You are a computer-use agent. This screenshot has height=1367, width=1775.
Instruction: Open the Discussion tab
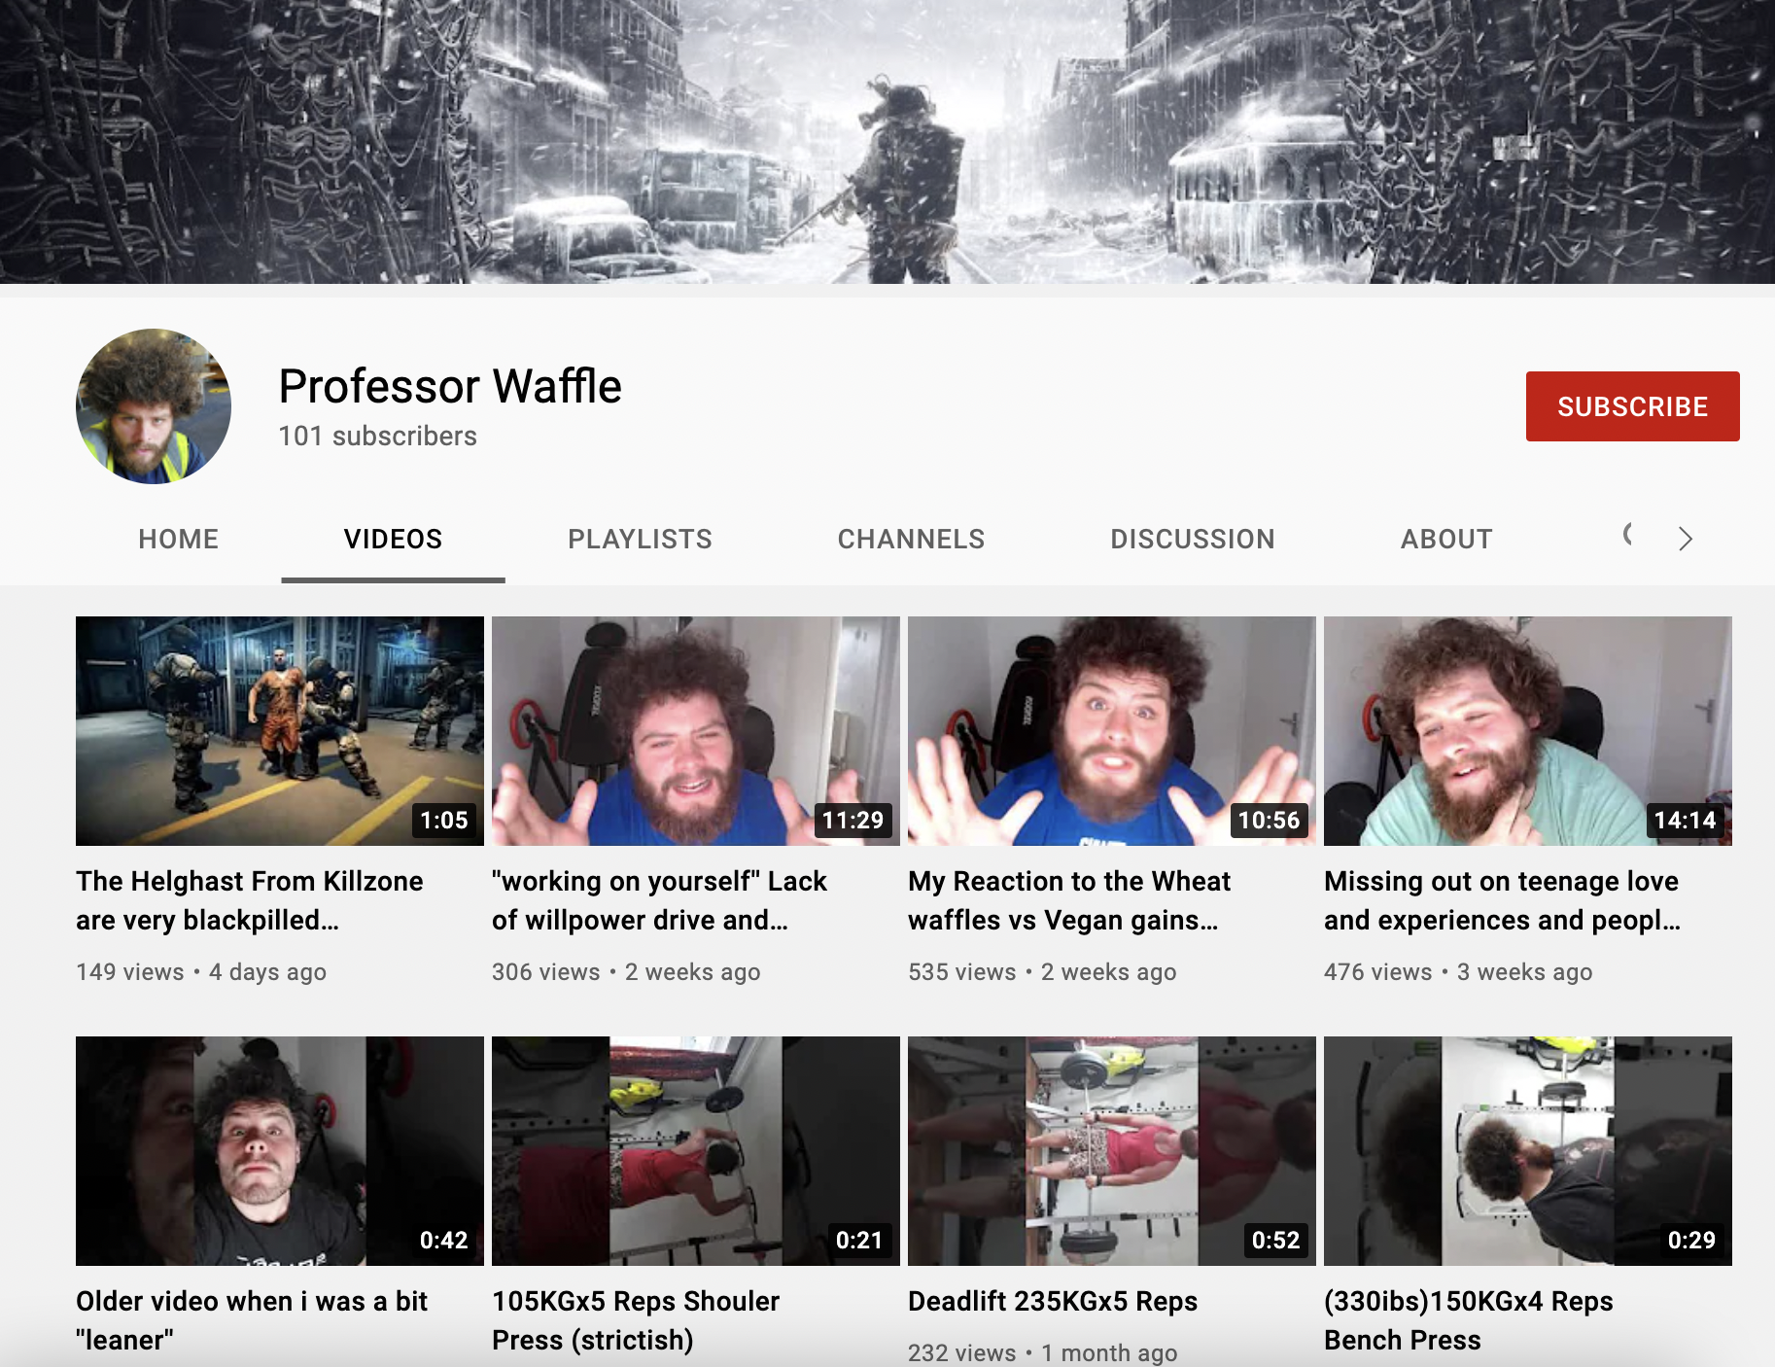coord(1193,539)
